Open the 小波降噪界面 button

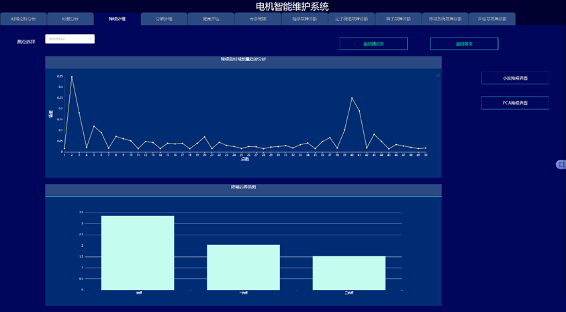515,78
